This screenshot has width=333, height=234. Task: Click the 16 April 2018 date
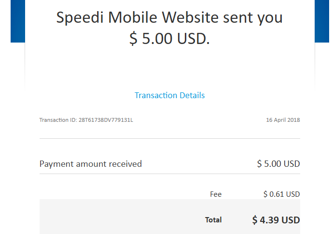283,120
